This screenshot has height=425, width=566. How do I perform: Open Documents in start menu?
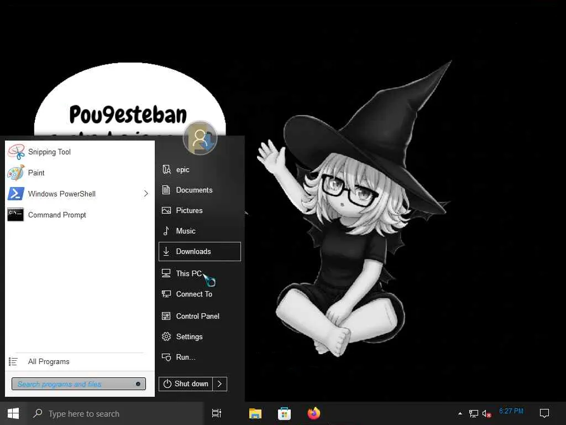point(200,190)
